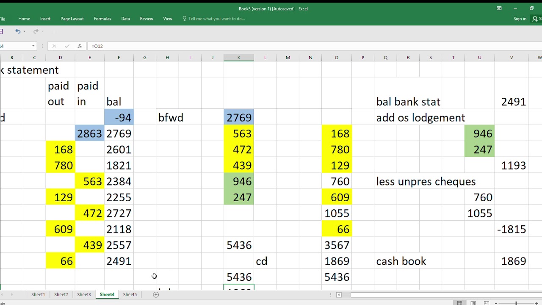The image size is (542, 305).
Task: Click the Share person icon
Action: tap(535, 19)
